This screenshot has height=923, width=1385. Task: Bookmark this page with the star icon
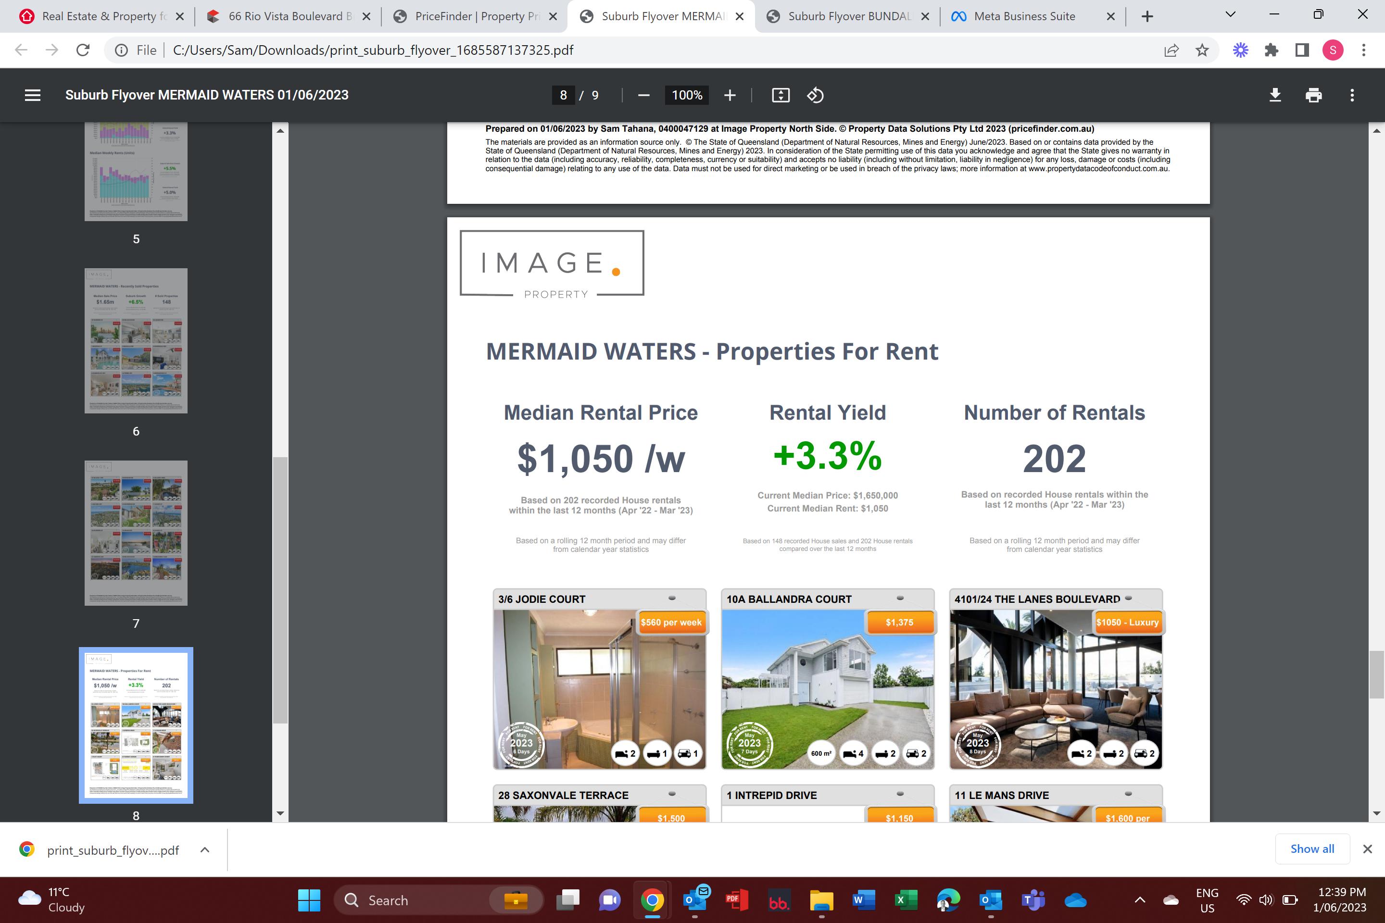(1202, 50)
